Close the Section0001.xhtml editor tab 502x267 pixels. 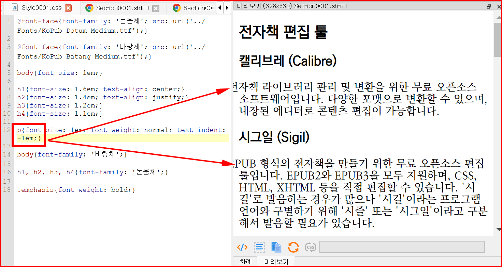[x=156, y=8]
